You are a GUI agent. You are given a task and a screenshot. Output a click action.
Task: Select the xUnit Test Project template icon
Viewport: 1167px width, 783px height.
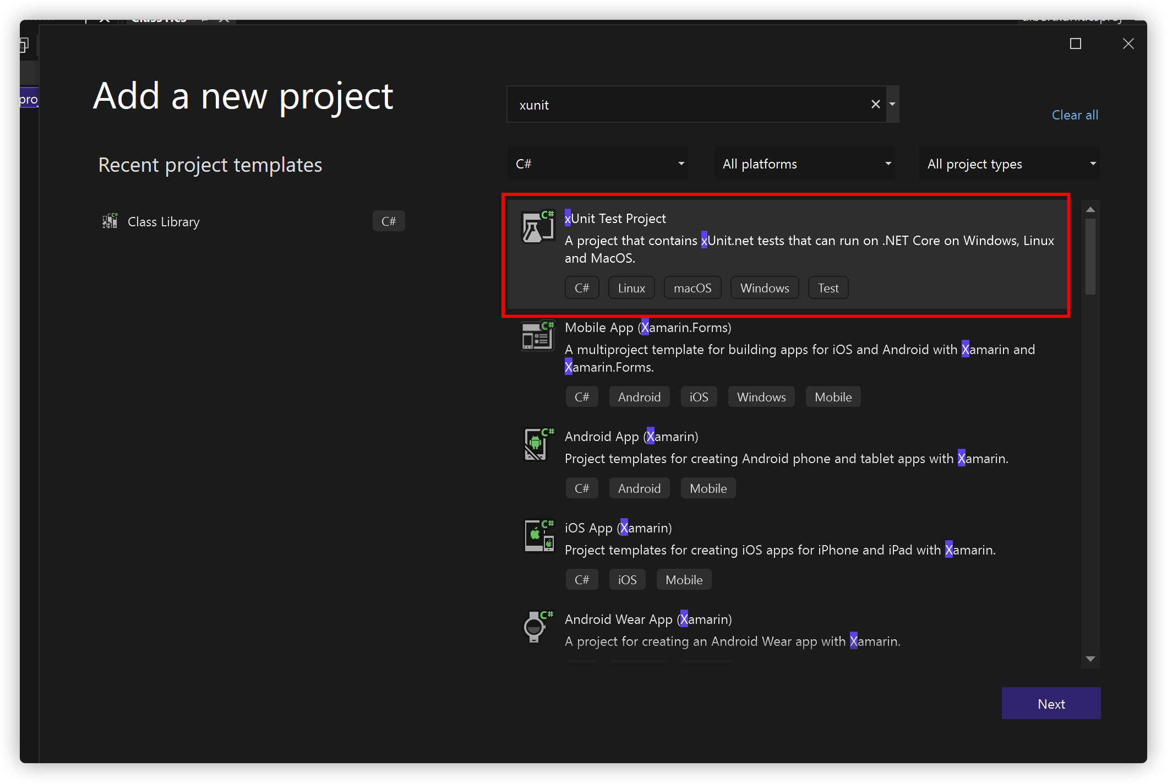click(538, 227)
